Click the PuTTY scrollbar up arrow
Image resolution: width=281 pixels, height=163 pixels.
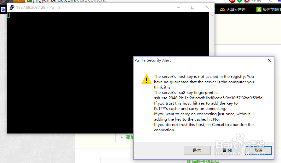click(x=212, y=15)
